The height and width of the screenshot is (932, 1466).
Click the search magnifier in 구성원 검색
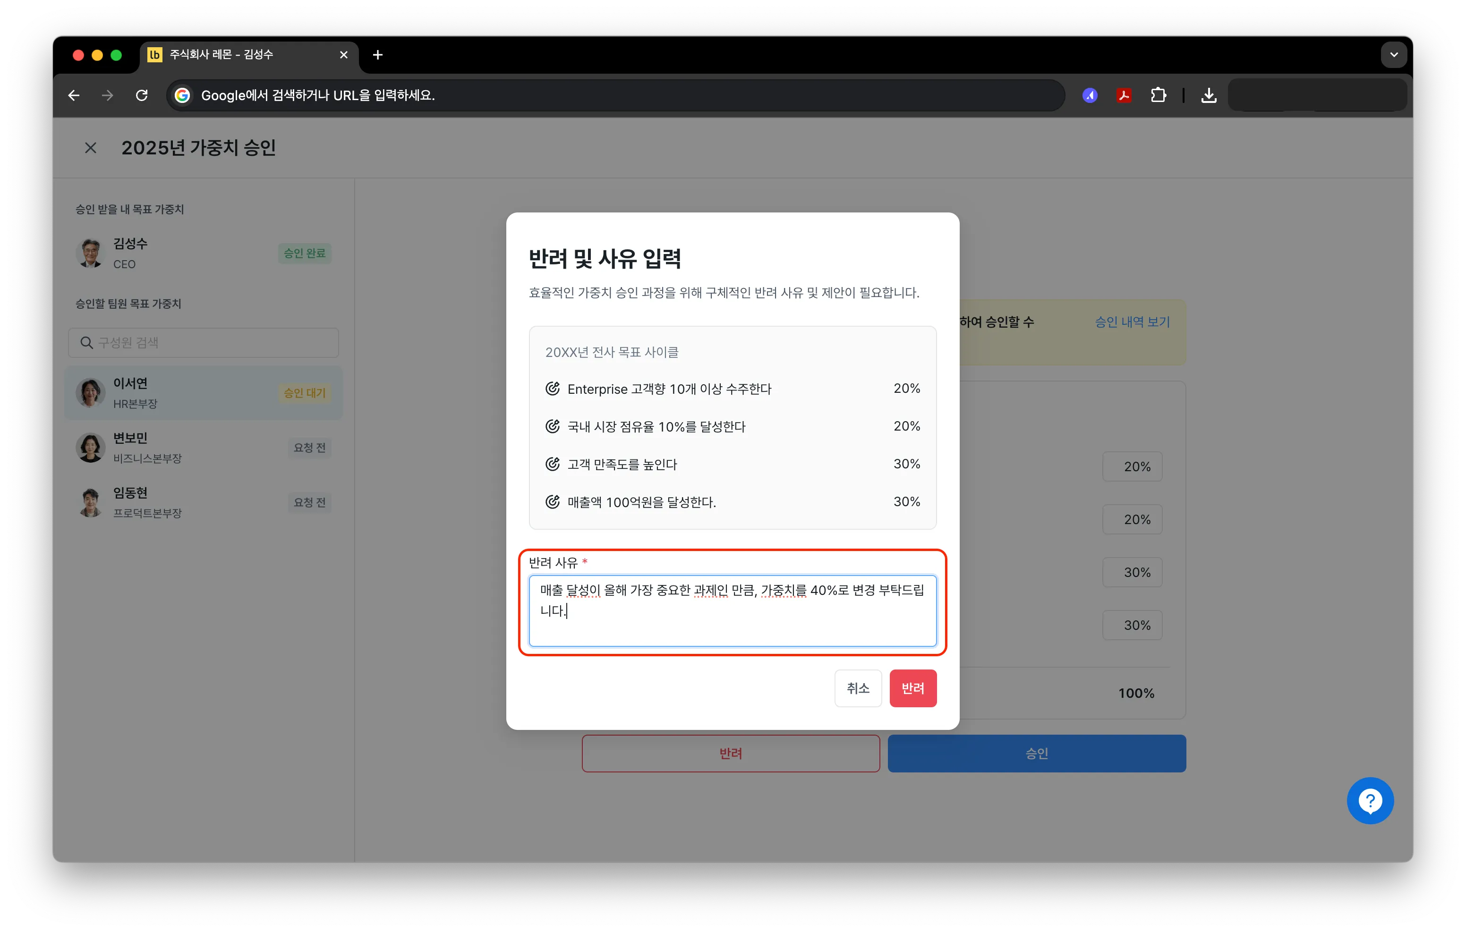86,343
